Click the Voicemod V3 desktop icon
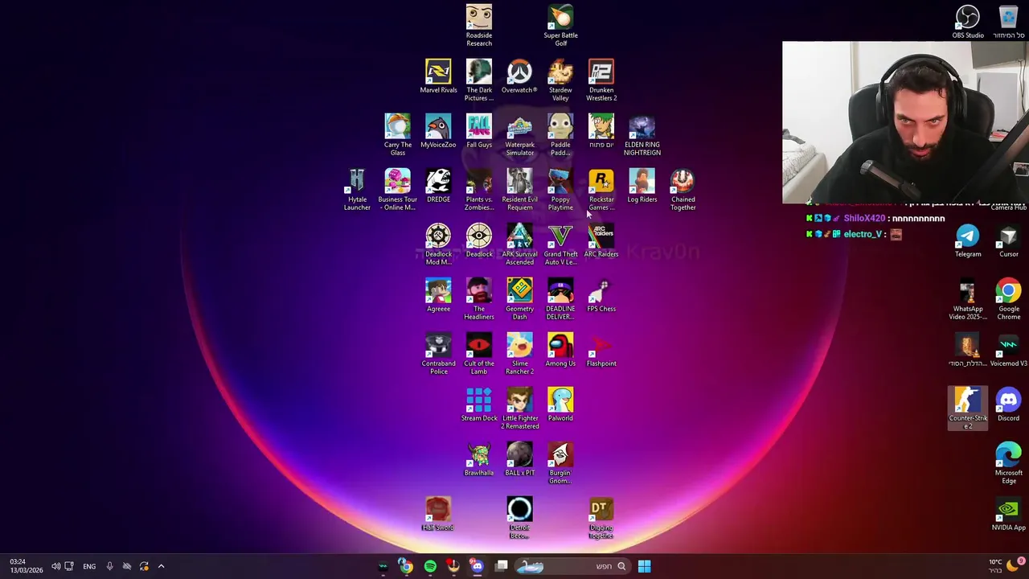This screenshot has width=1029, height=579. click(x=1008, y=350)
